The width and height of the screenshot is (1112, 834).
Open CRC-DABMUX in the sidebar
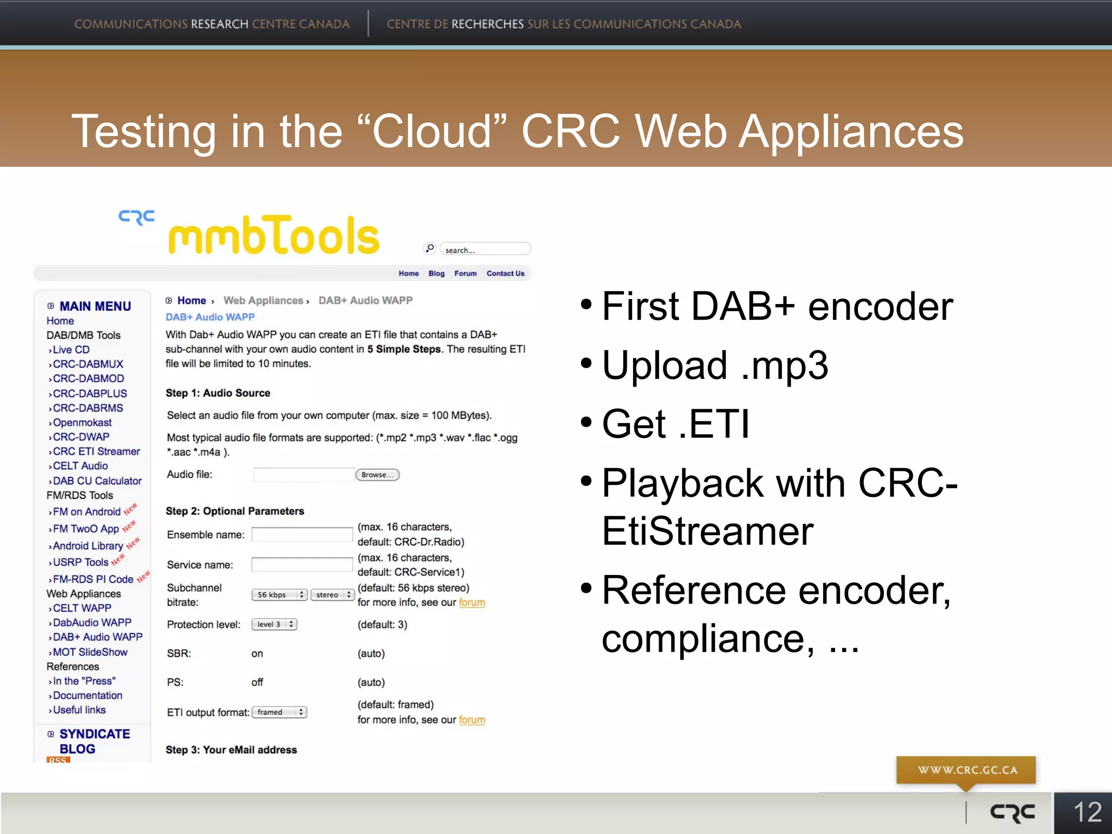(87, 364)
